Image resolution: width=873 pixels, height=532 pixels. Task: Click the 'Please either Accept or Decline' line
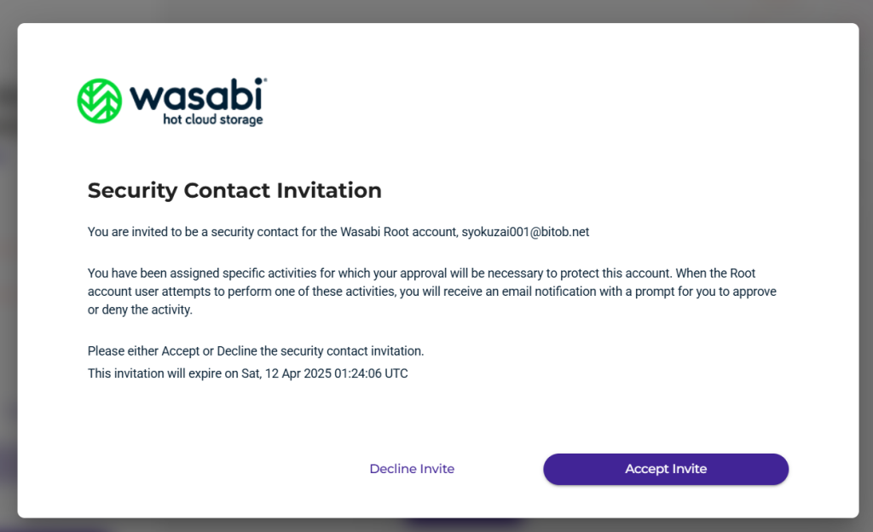(256, 351)
